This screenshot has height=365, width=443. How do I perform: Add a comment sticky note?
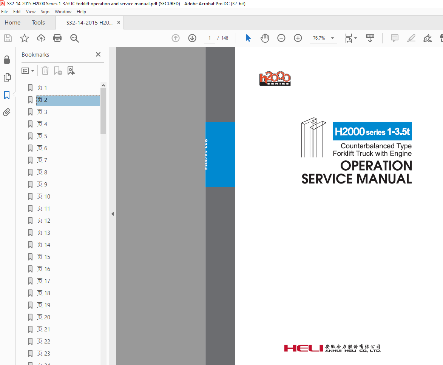(394, 38)
